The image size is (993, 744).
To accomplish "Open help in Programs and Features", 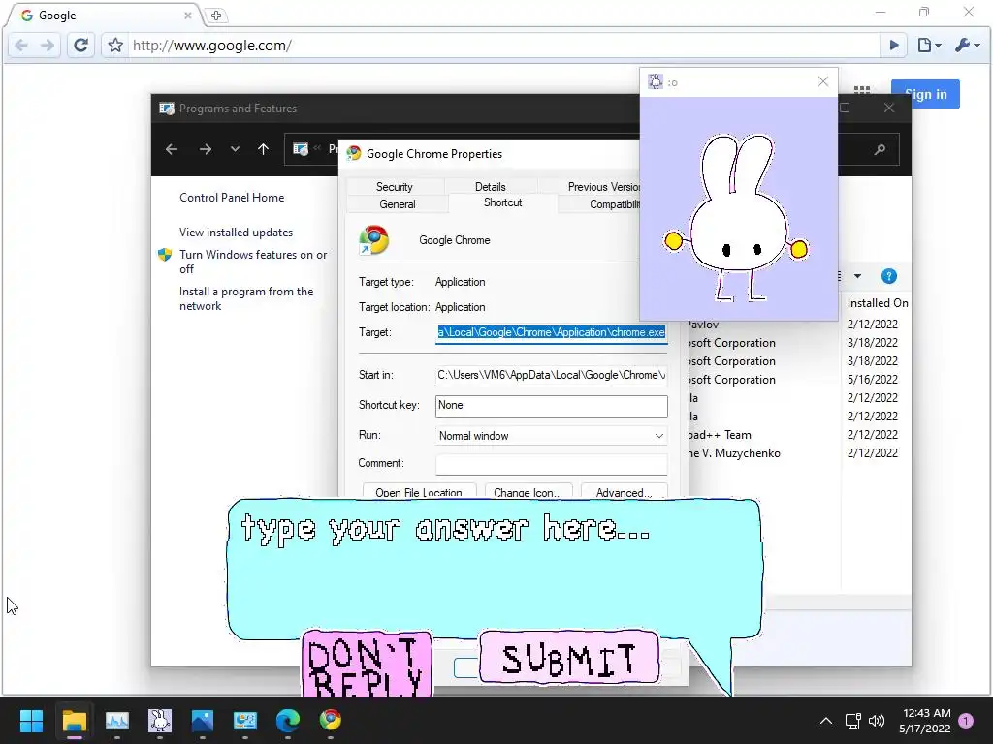I will coord(888,276).
